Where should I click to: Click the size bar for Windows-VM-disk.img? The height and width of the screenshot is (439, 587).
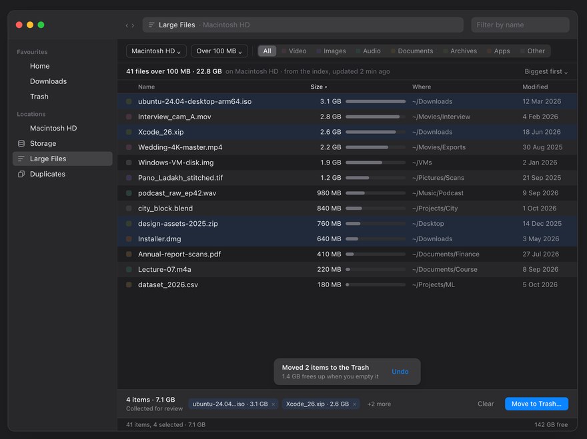(x=376, y=163)
